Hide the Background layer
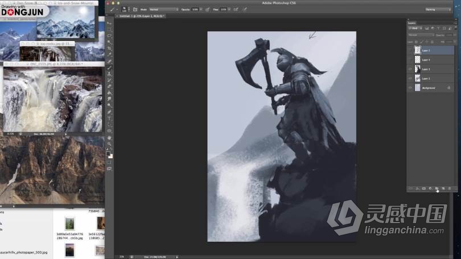This screenshot has width=461, height=259. [410, 88]
